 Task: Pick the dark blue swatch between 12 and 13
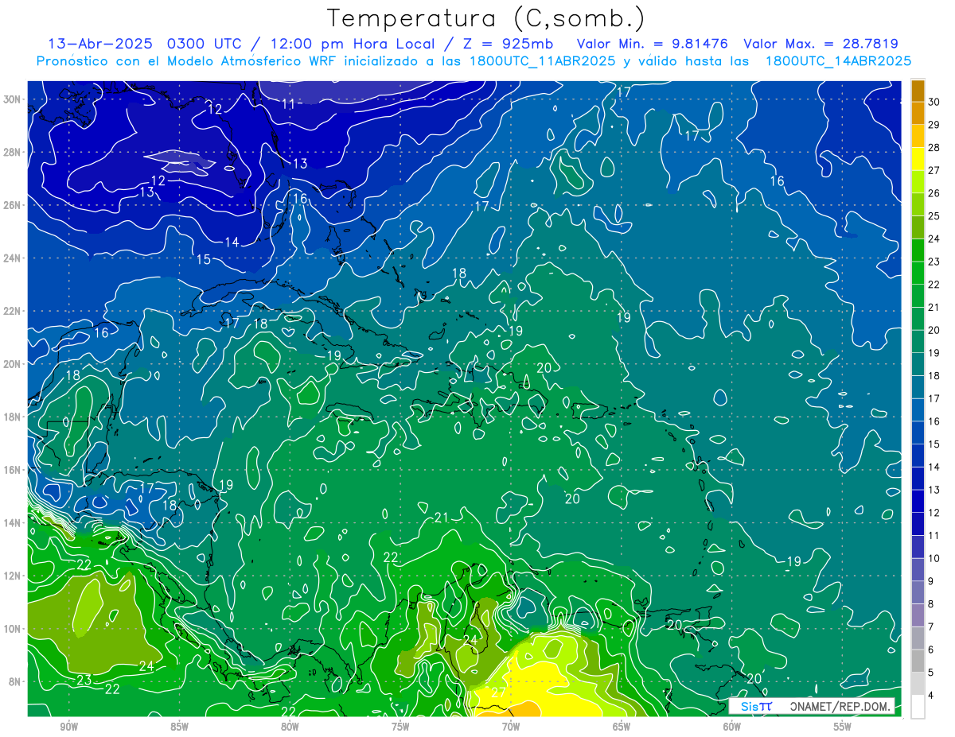point(918,502)
